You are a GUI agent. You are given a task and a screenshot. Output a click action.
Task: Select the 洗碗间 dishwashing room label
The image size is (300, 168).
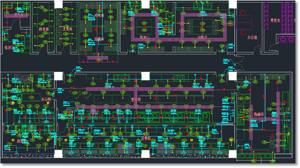259,114
